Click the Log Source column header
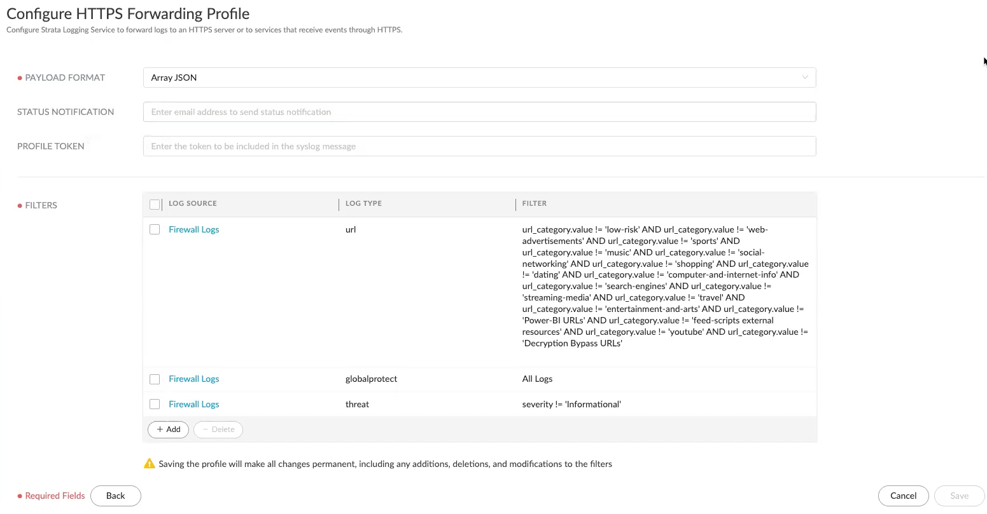 click(x=193, y=203)
